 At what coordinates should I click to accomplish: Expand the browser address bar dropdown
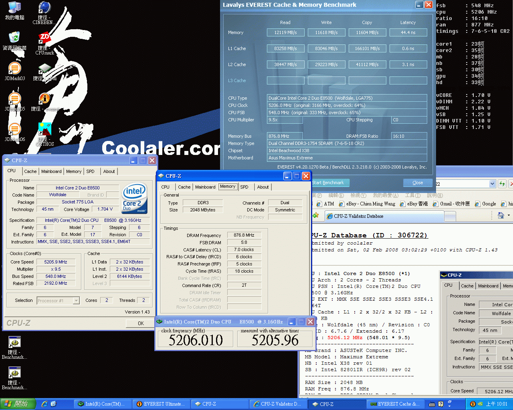pos(493,184)
